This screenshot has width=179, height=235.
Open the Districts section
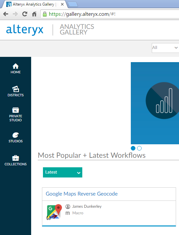click(x=15, y=91)
